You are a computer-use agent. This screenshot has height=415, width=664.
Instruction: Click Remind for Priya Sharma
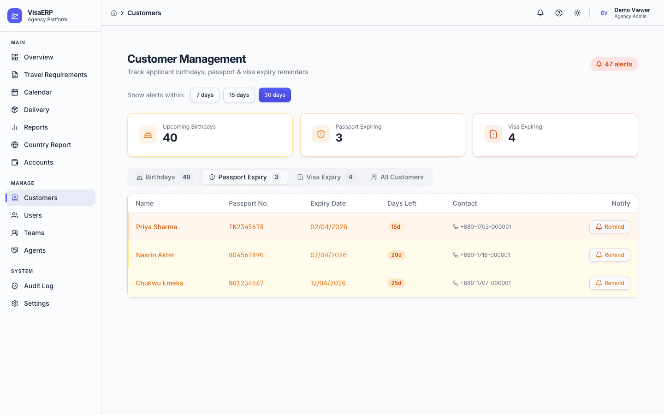point(610,226)
